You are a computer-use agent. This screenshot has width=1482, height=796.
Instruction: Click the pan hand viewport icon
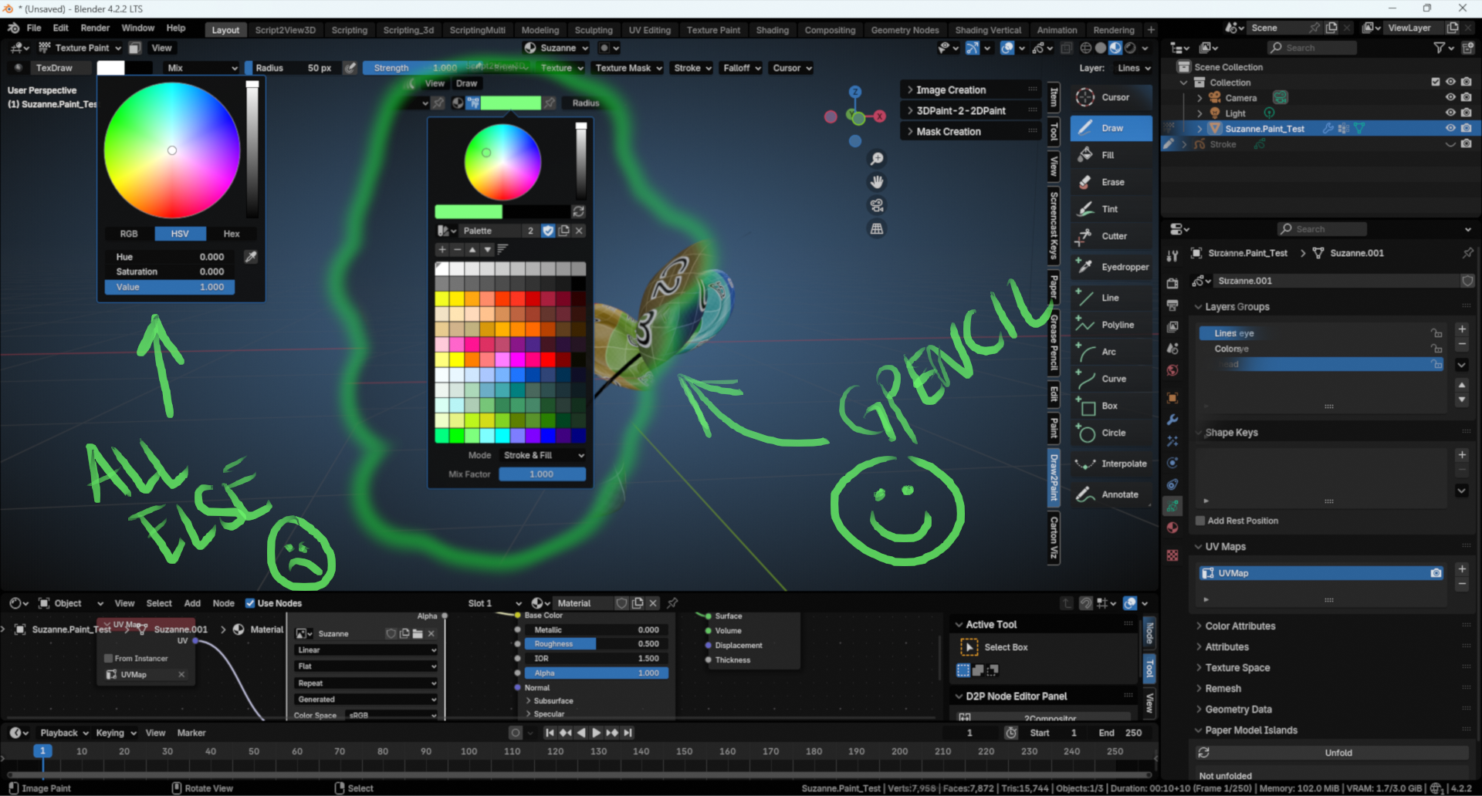[x=877, y=182]
